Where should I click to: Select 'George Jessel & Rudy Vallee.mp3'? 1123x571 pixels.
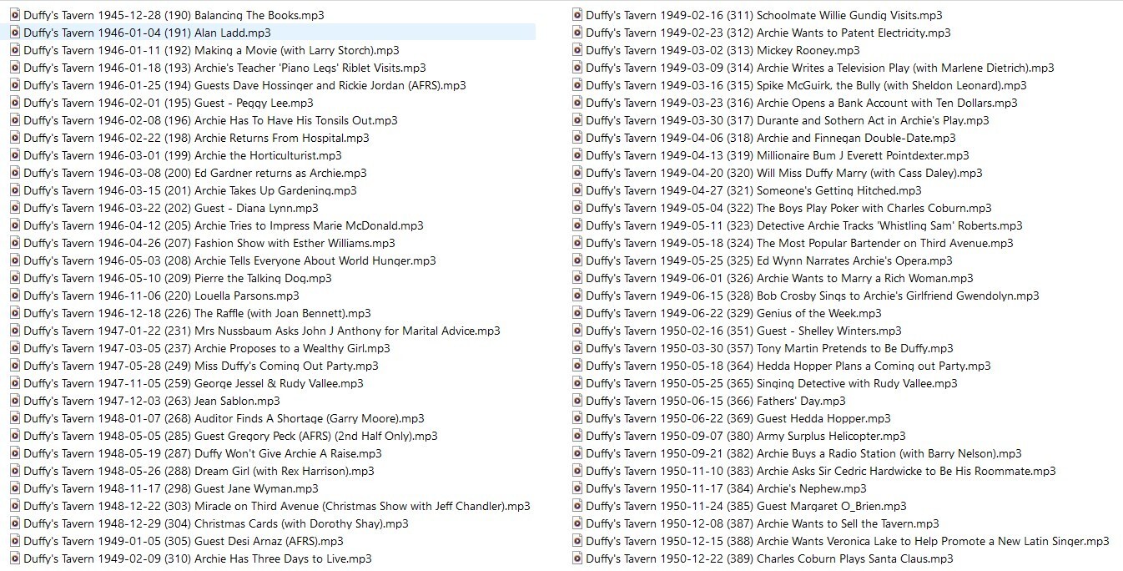[x=194, y=383]
